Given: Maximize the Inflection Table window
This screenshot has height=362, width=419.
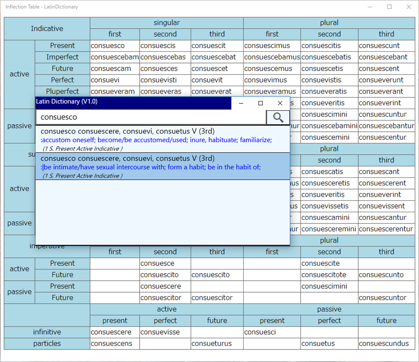Looking at the screenshot, I should (390, 7).
